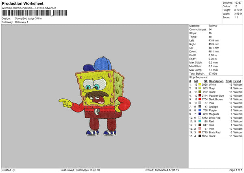This screenshot has height=173, width=244.
Task: Click the Width value 3.45 in
Action: pyautogui.click(x=238, y=14)
